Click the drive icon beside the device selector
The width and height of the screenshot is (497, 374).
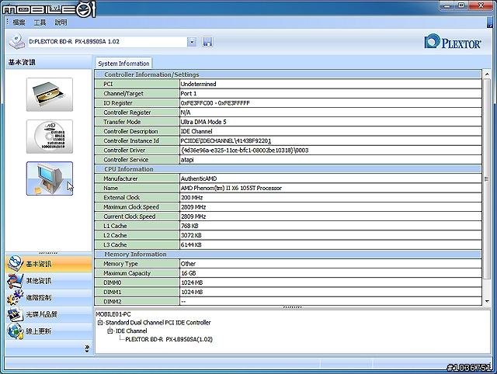pyautogui.click(x=16, y=41)
